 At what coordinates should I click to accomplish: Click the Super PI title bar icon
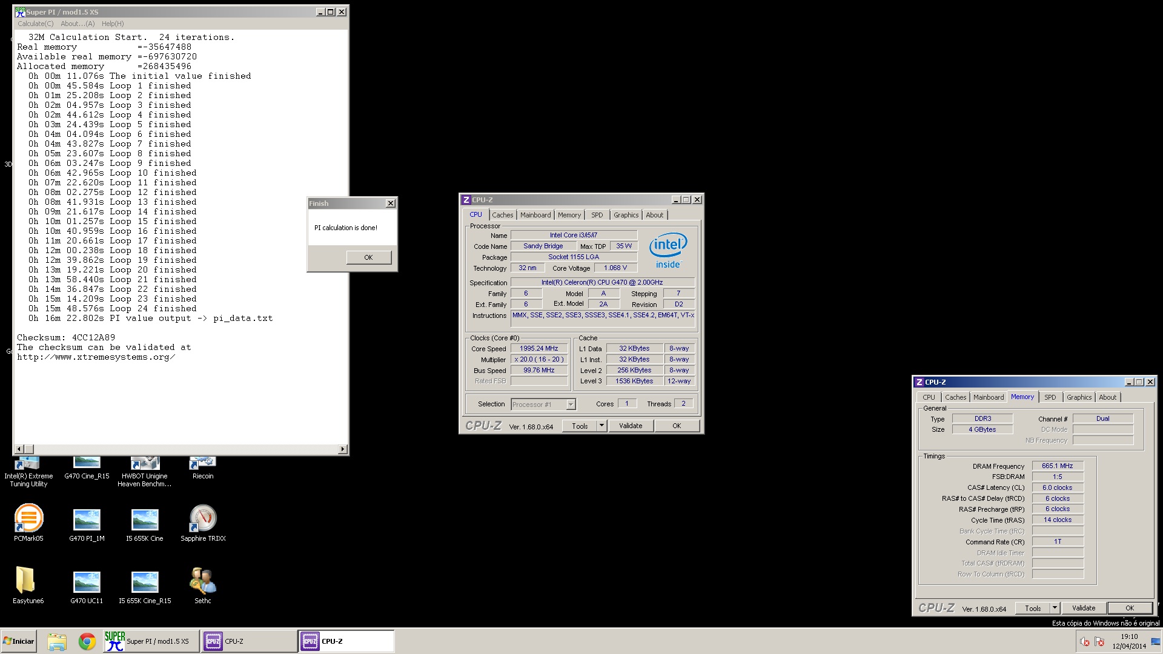(20, 12)
